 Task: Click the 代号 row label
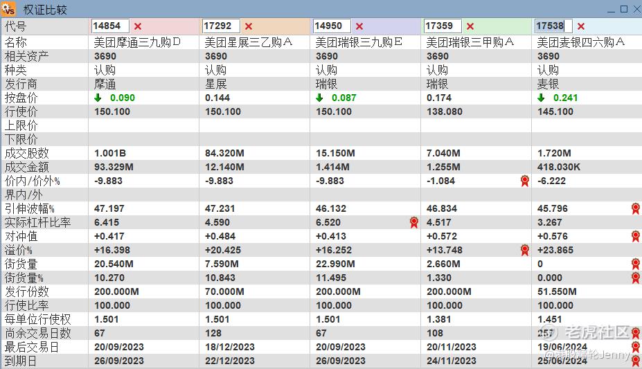15,26
